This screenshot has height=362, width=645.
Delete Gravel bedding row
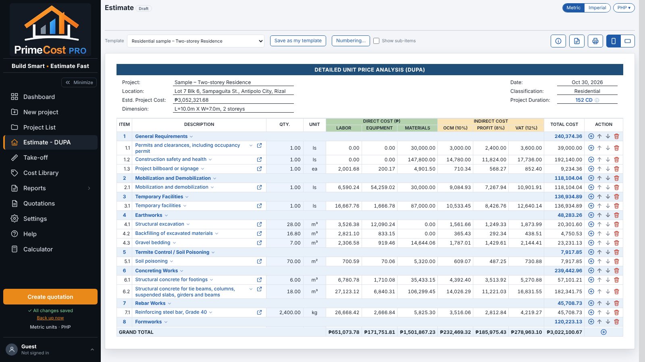click(616, 243)
